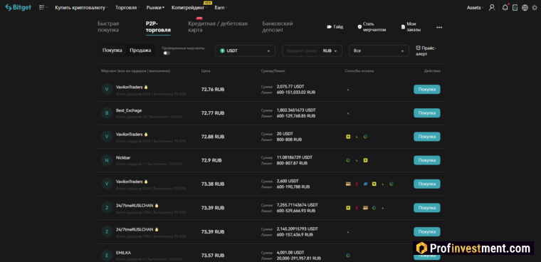Select the P2P-торговля tab
This screenshot has height=262, width=541.
158,27
